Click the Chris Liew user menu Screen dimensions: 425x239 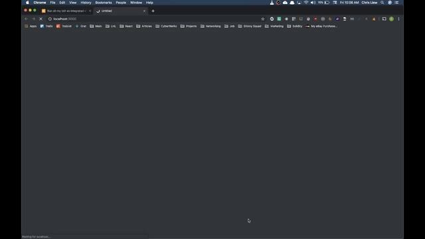point(369,3)
